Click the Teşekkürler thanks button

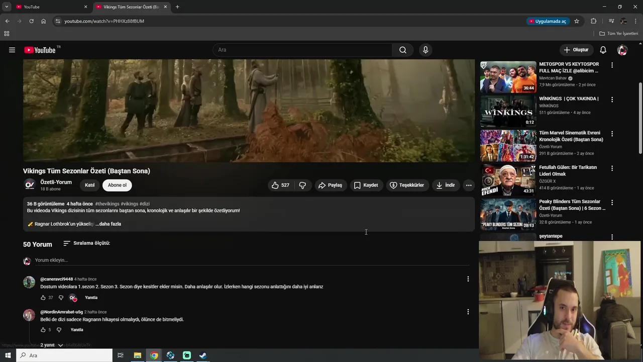407,185
